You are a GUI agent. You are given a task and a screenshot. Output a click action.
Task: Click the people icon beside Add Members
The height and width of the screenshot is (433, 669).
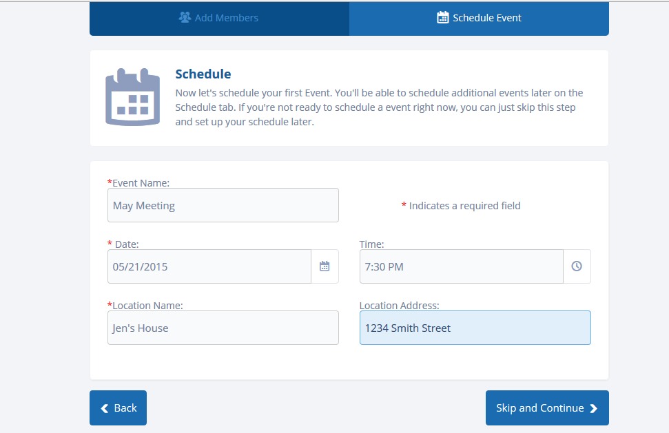point(185,18)
